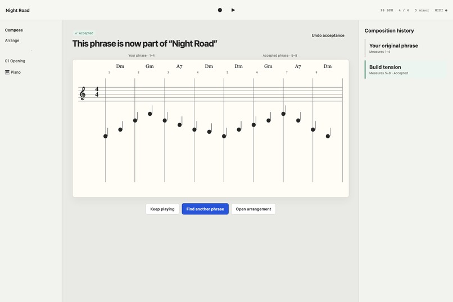453x302 pixels.
Task: Click the treble clef symbol on staff
Action: [x=83, y=93]
